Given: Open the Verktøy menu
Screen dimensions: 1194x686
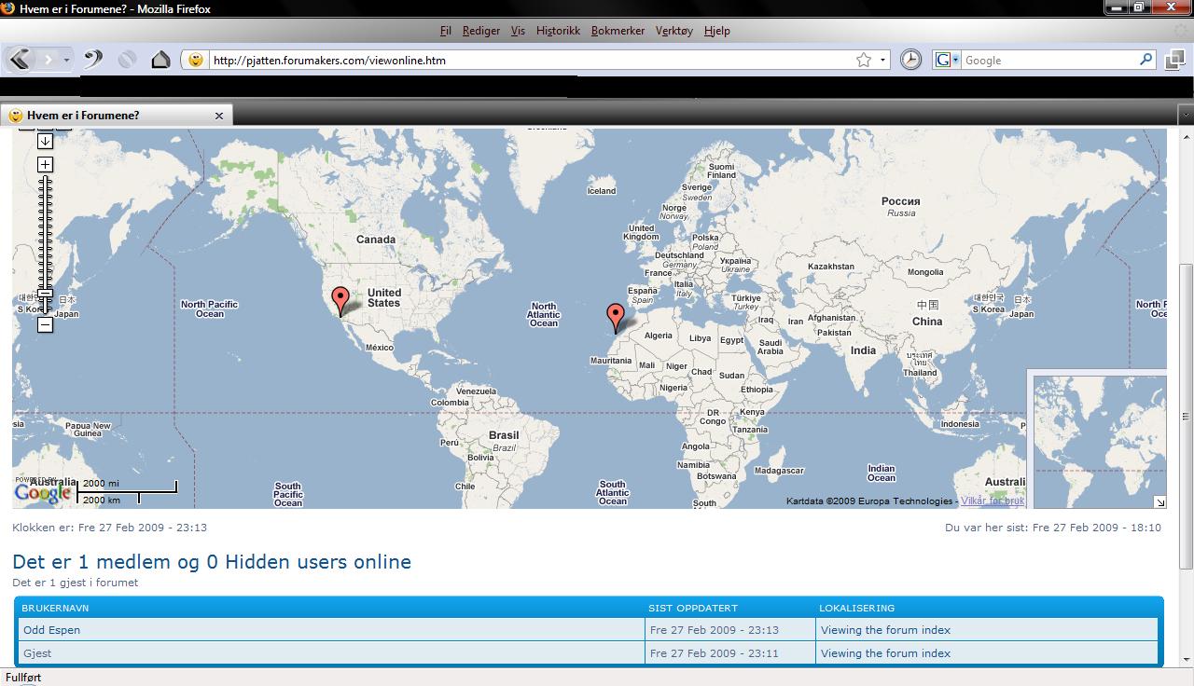Looking at the screenshot, I should (x=674, y=31).
